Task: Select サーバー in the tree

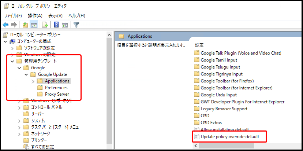Action: pyautogui.click(x=38, y=114)
